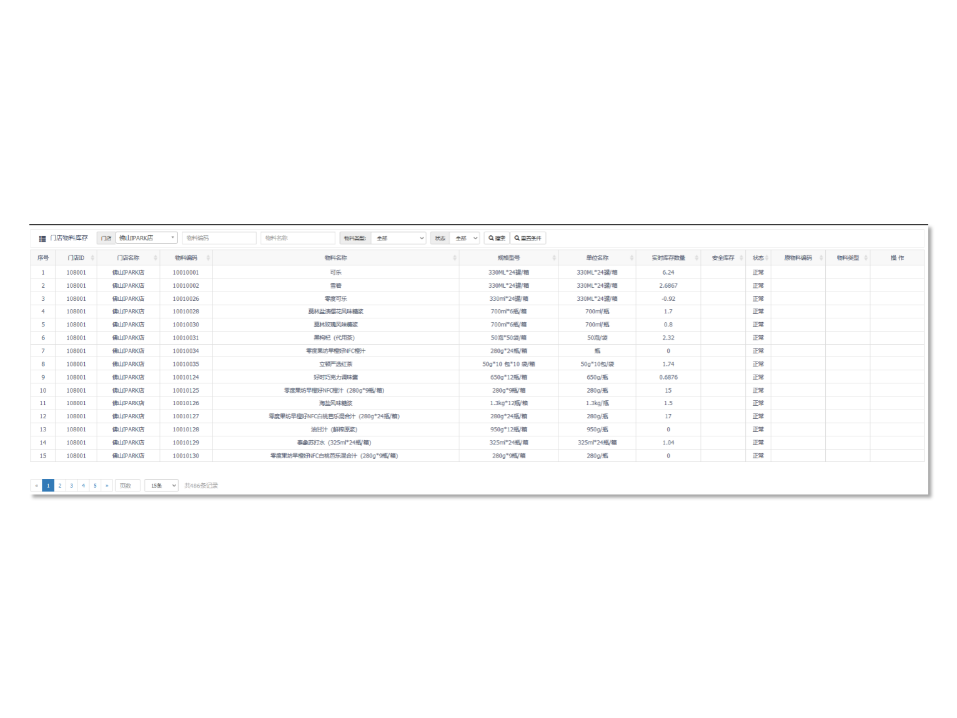Click sort arrows on 物料名称 column

tap(454, 258)
